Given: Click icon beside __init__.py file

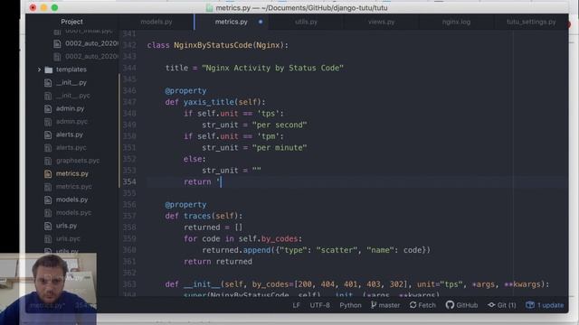Looking at the screenshot, I should pyautogui.click(x=48, y=83).
